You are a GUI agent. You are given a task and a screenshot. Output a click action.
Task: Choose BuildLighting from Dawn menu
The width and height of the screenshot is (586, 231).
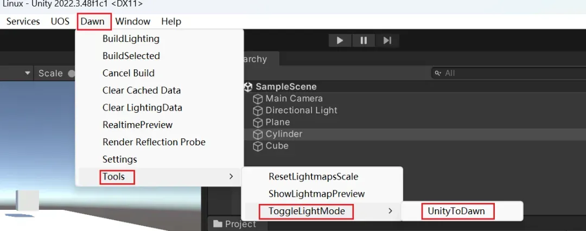(x=160, y=39)
